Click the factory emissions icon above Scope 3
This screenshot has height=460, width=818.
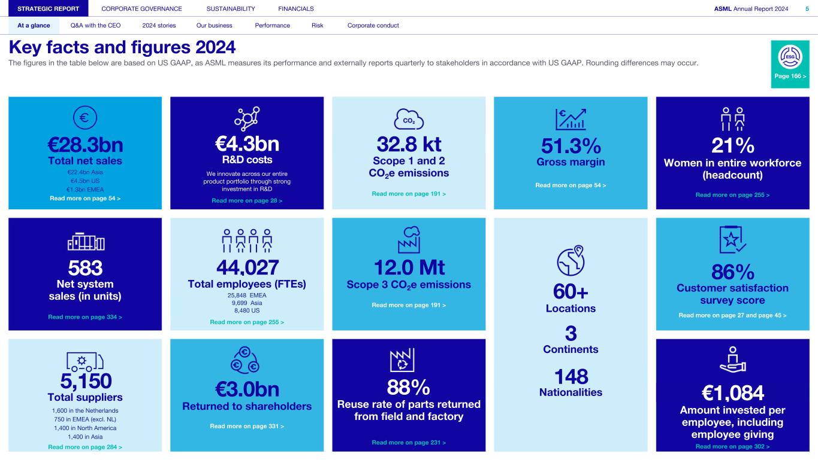point(409,240)
